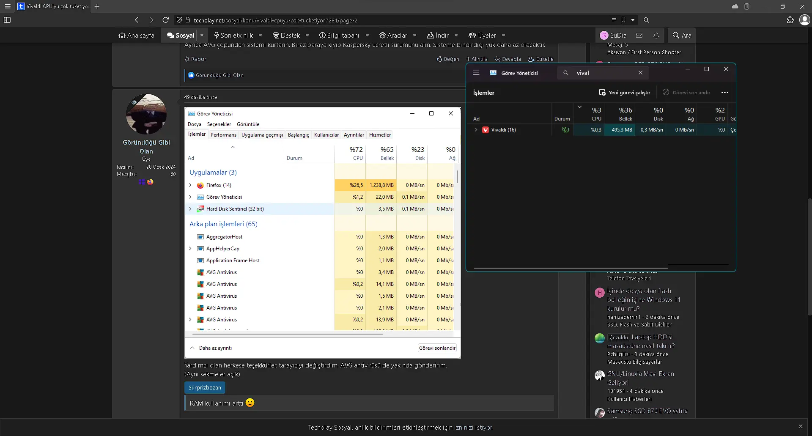
Task: Click Yeni görevi çalıştır in Task Manager
Action: point(625,93)
